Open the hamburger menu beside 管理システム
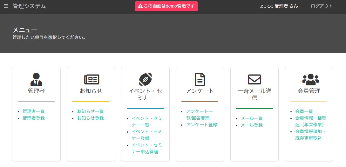 point(6,6)
